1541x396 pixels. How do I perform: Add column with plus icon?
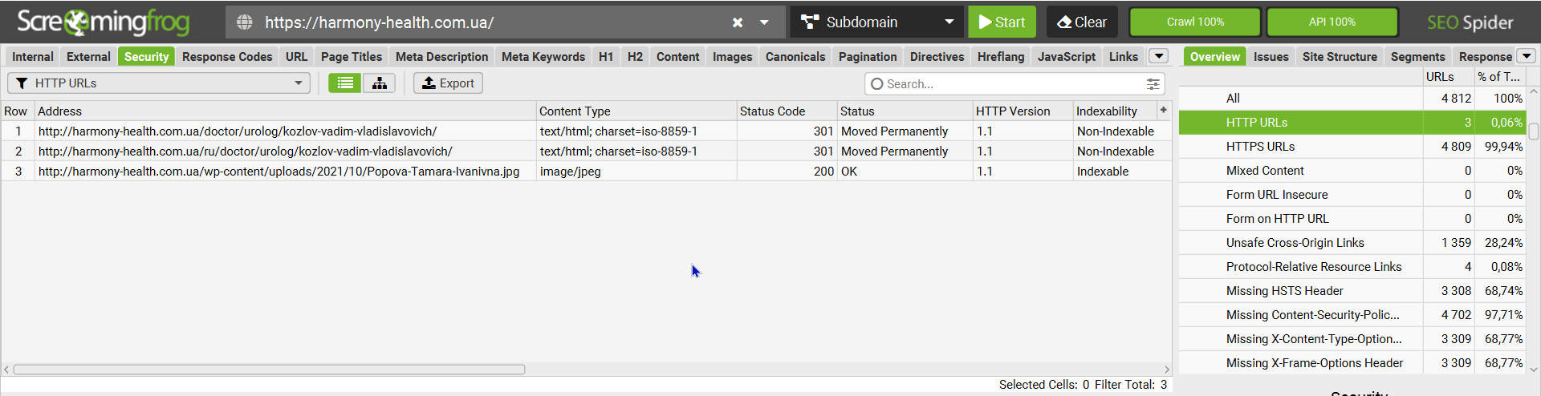point(1163,110)
